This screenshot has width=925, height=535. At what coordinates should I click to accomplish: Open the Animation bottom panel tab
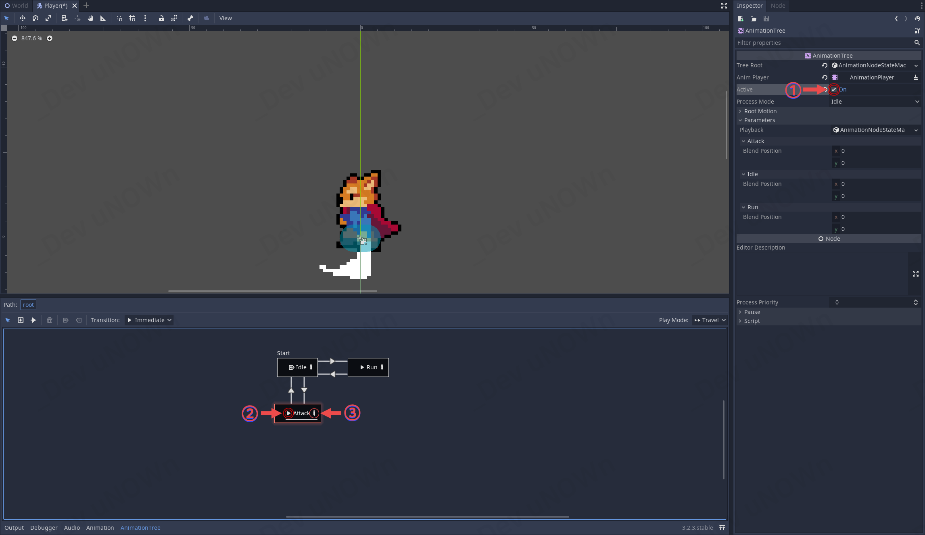[100, 528]
